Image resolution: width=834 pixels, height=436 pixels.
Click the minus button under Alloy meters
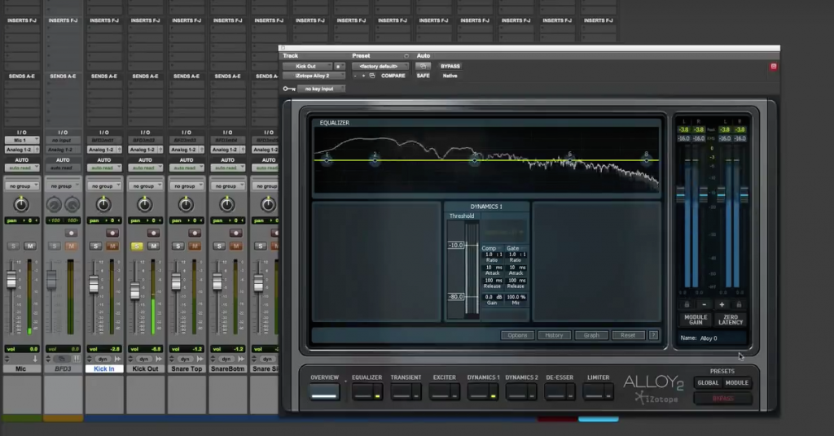[705, 305]
